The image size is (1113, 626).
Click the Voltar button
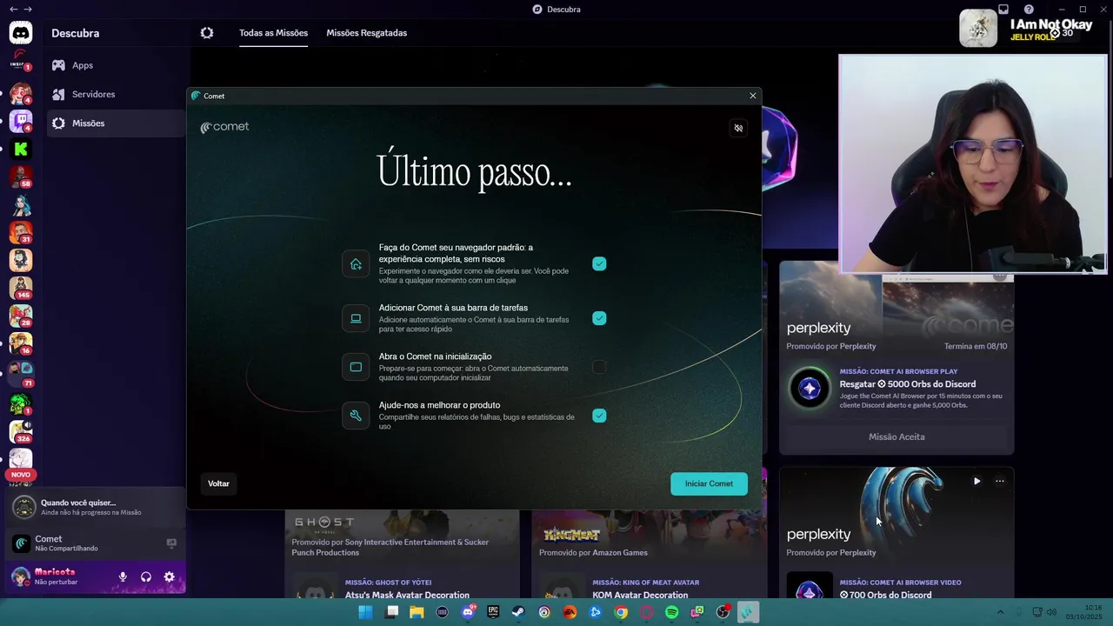pyautogui.click(x=218, y=483)
